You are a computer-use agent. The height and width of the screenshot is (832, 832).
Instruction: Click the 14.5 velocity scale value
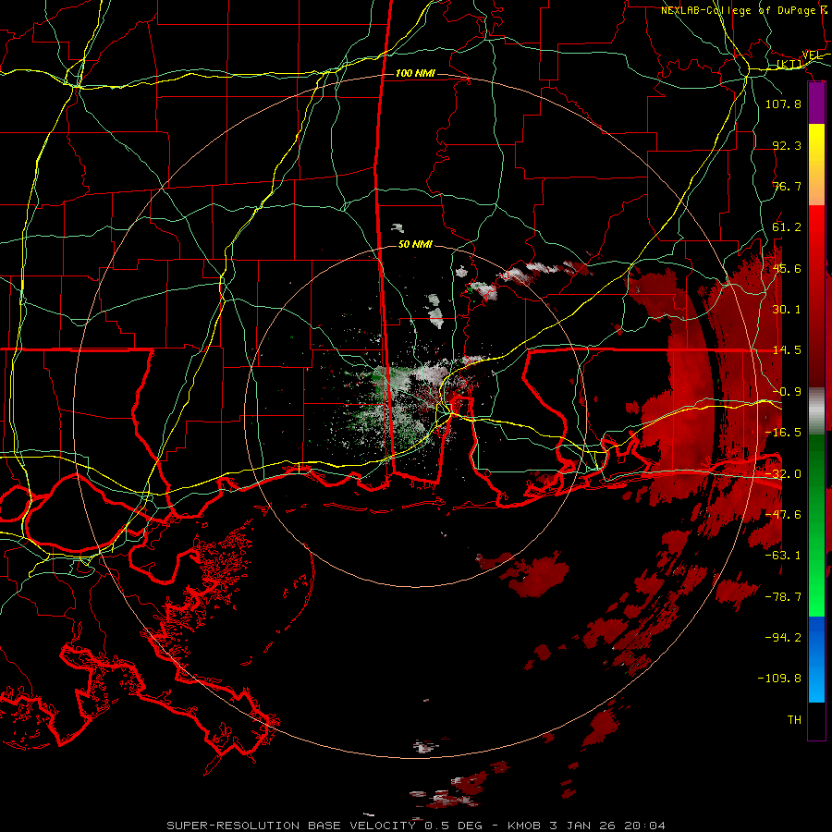787,350
